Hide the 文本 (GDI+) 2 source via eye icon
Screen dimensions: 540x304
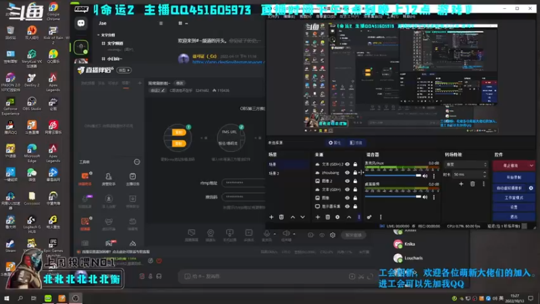[347, 164]
